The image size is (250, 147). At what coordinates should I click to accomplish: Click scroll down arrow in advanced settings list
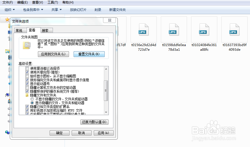coord(106,112)
